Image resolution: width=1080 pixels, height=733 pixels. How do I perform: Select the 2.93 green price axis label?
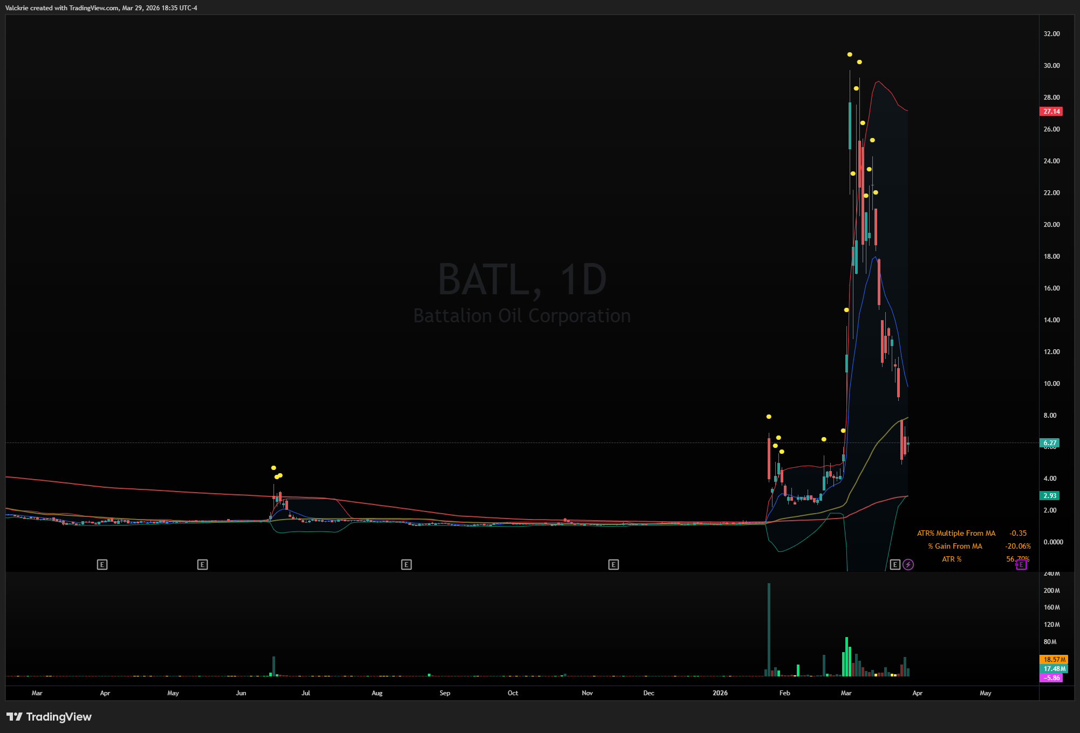[x=1050, y=495]
